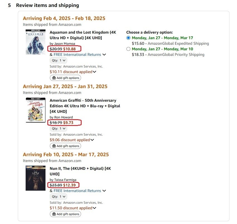
Task: Open gift options for Aquaman item
Action: [65, 78]
